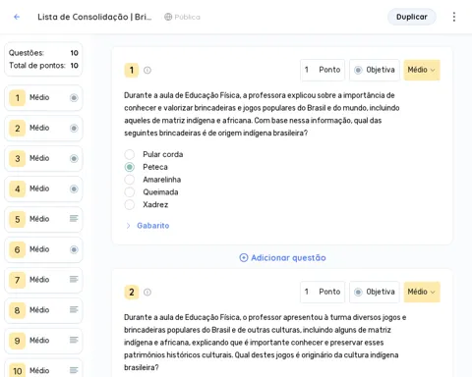The image size is (472, 377).
Task: Click question 2 statement text
Action: 265,343
